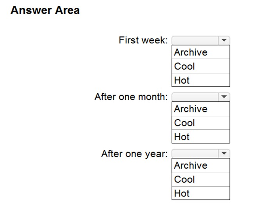
Task: Click the word "Area" in the heading
Action: pos(66,11)
